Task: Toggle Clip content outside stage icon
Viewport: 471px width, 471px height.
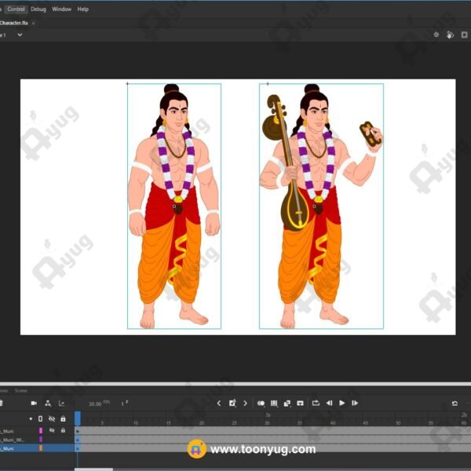Action: click(x=465, y=35)
